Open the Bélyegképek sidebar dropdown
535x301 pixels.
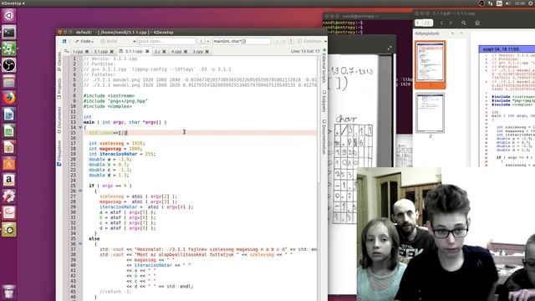452,33
